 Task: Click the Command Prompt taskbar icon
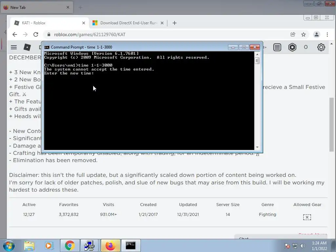[x=131, y=245]
